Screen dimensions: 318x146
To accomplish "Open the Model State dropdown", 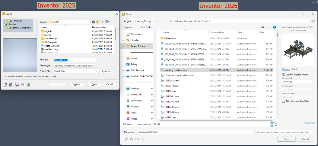I will (x=298, y=82).
